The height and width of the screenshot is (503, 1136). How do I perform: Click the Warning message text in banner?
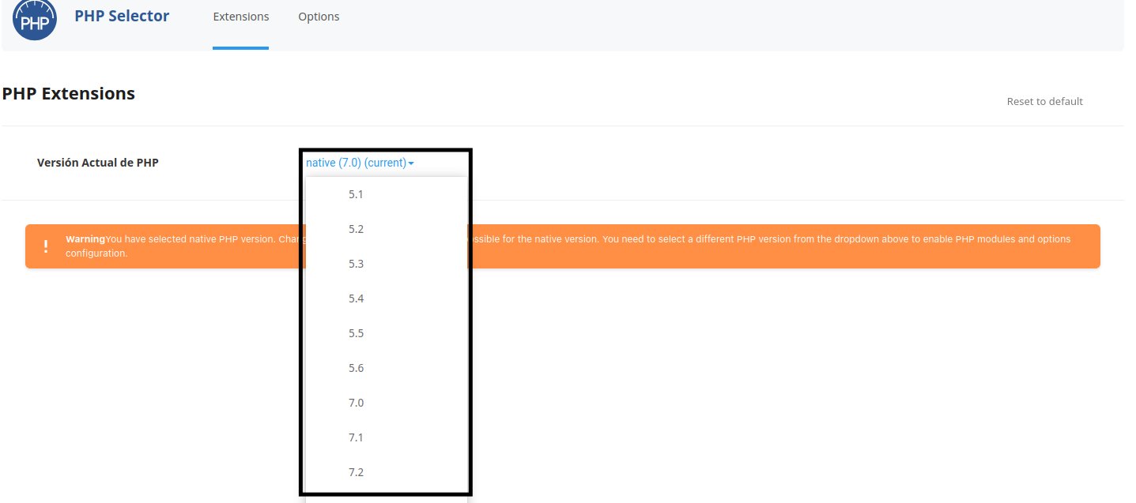pos(568,246)
